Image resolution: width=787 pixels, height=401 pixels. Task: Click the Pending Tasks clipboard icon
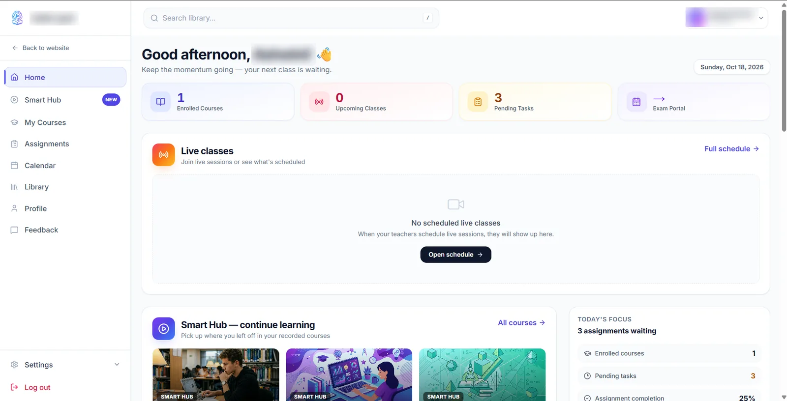478,102
